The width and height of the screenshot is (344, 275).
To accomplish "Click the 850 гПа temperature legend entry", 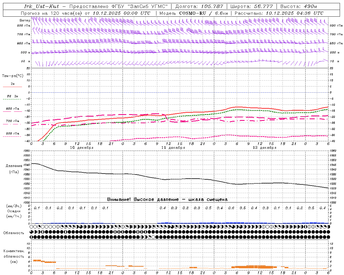I will click(13, 108).
